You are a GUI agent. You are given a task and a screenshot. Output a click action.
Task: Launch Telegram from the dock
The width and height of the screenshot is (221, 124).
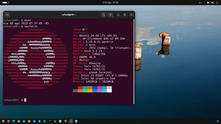[x=39, y=121]
